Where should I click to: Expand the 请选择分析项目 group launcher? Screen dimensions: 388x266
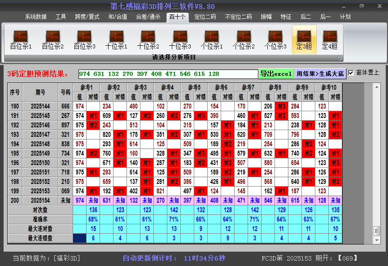click(340, 58)
